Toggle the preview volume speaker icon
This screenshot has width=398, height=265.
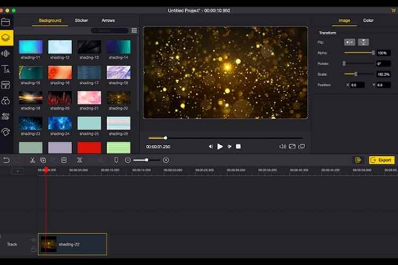281,146
